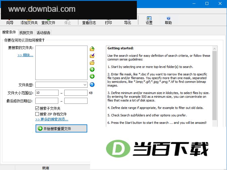Move folder down with green down arrow

click(x=92, y=76)
